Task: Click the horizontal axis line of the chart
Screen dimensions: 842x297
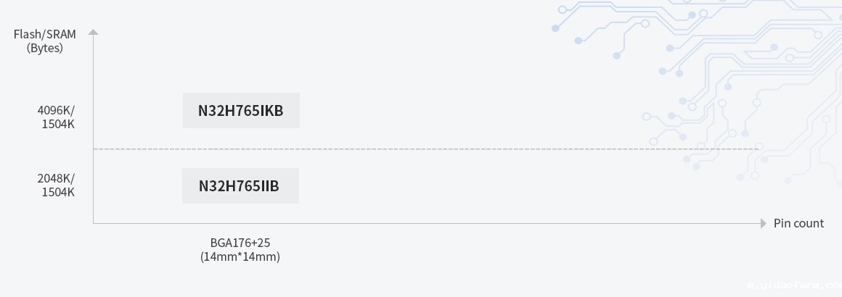Action: [436, 223]
